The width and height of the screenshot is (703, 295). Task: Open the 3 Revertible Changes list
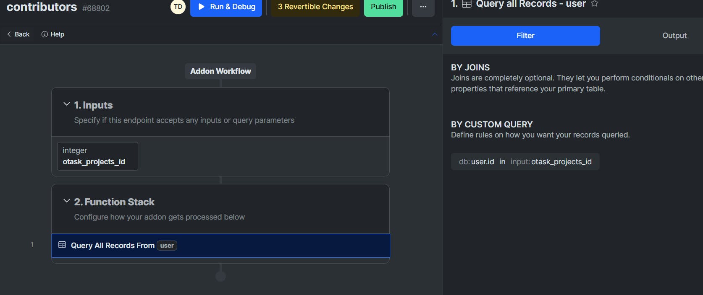point(315,7)
